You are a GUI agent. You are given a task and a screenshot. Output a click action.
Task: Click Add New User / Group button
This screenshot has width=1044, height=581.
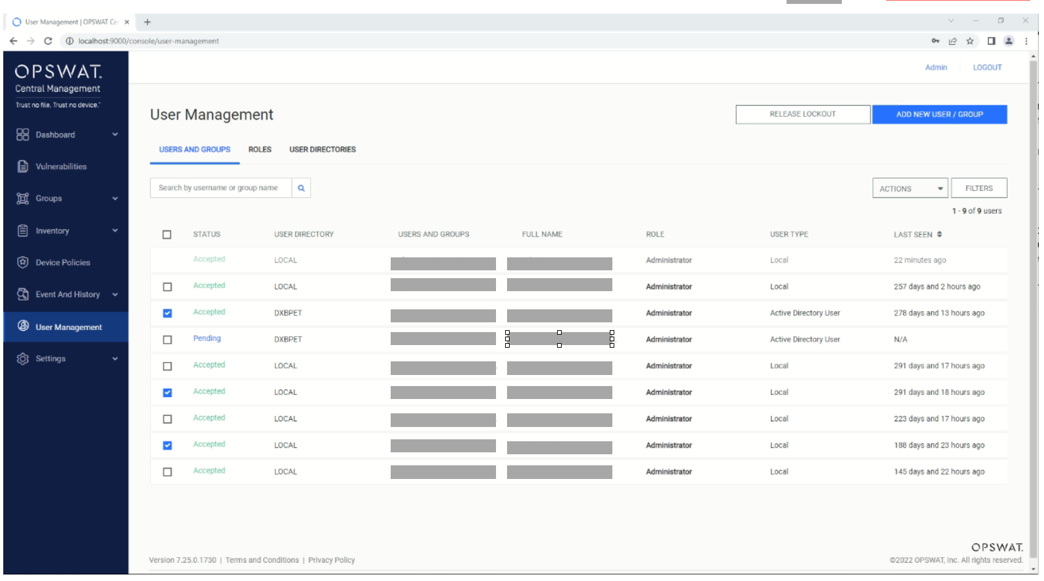[939, 114]
